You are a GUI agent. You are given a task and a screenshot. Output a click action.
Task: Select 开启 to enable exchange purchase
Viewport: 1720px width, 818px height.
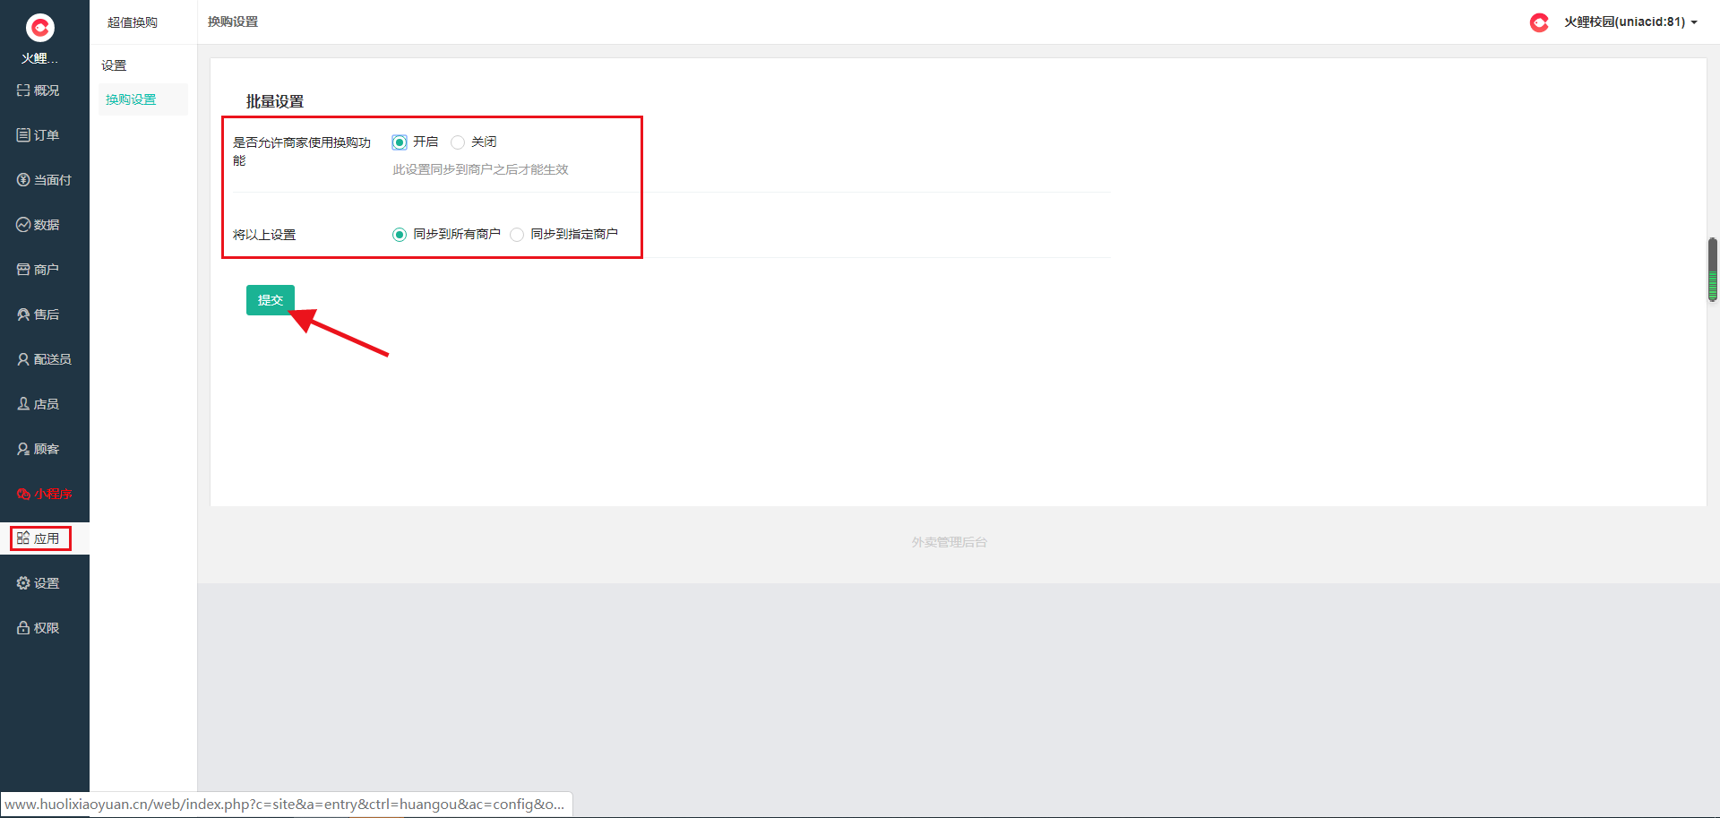400,142
